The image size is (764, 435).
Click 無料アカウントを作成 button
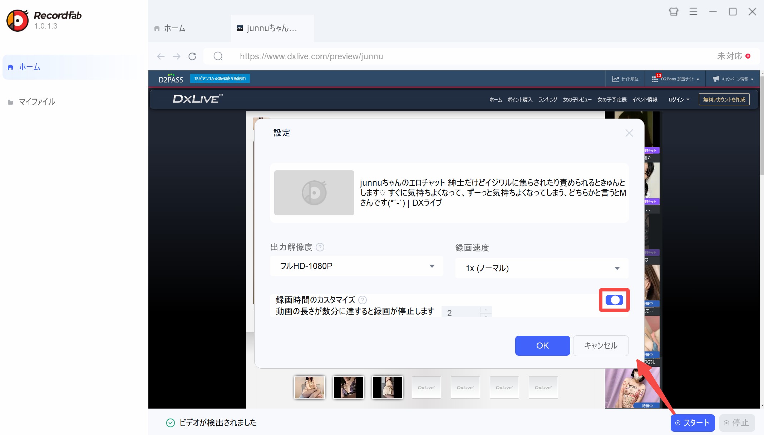click(724, 100)
